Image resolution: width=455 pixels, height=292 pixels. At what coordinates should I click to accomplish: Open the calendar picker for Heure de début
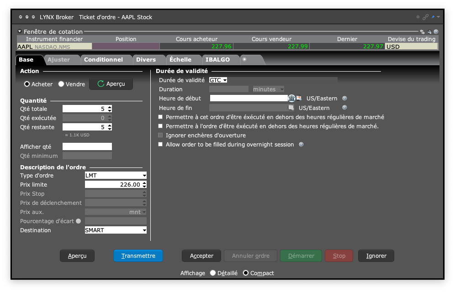pyautogui.click(x=299, y=98)
